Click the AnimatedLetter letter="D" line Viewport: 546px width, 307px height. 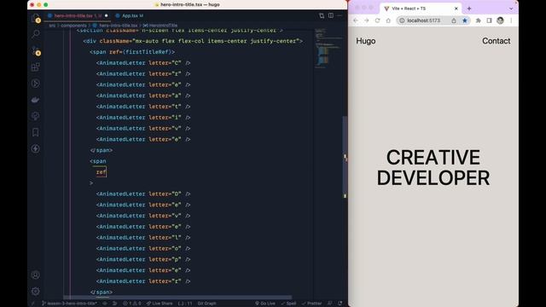pyautogui.click(x=143, y=194)
